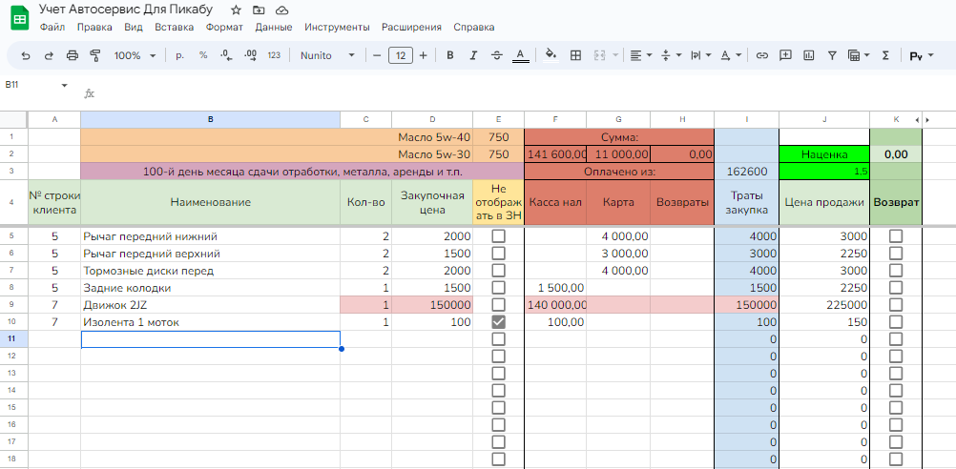Increase font size with the plus button
Viewport: 956px width, 469px height.
[423, 55]
